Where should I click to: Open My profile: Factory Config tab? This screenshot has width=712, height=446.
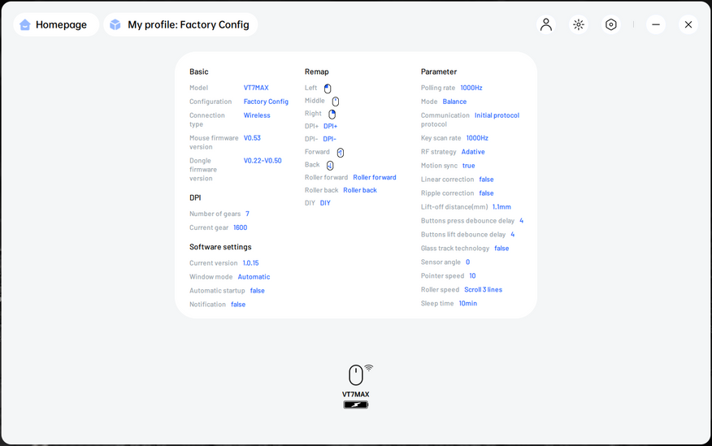[x=180, y=24]
